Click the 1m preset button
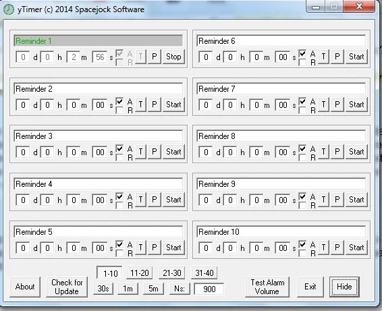 tap(128, 289)
